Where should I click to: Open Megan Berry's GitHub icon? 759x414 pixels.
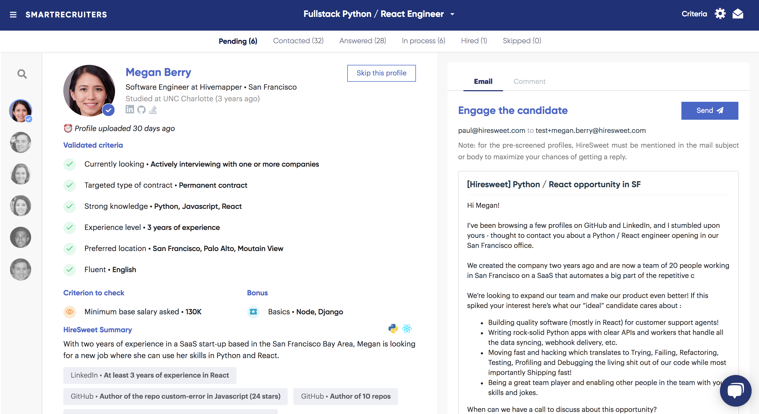pos(141,109)
